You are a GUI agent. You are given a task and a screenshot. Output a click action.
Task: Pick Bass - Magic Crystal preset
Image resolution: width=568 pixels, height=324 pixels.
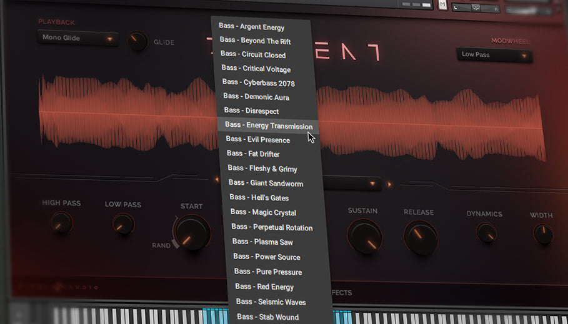pyautogui.click(x=263, y=212)
